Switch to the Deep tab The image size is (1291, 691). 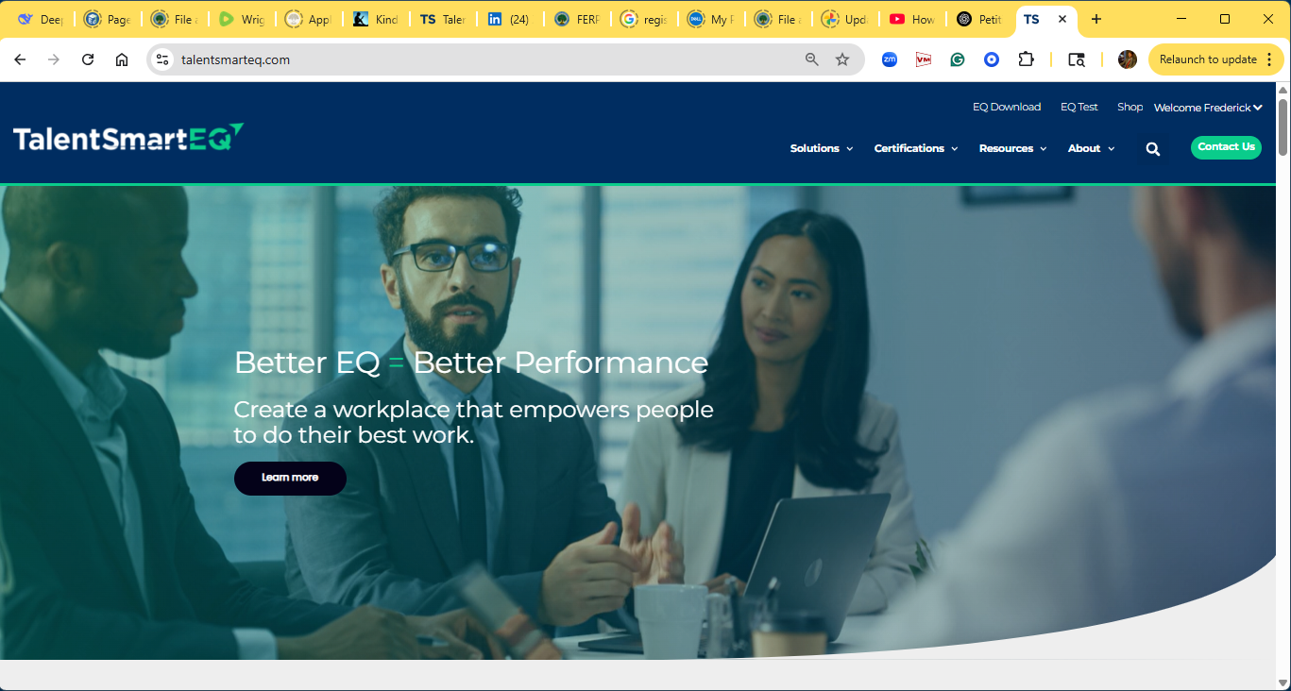39,19
